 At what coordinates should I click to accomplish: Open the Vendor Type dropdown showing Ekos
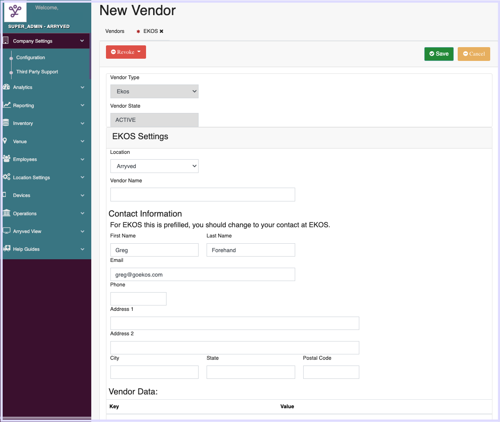[154, 92]
